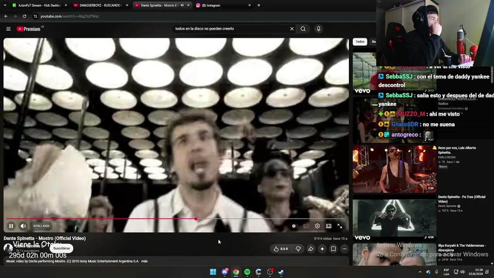Open more actions three-dot menu

tap(345, 249)
